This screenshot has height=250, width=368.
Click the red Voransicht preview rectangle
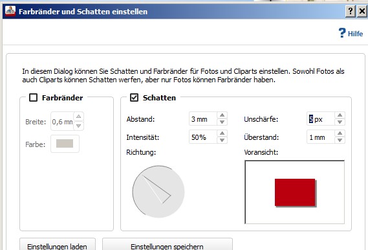[295, 192]
